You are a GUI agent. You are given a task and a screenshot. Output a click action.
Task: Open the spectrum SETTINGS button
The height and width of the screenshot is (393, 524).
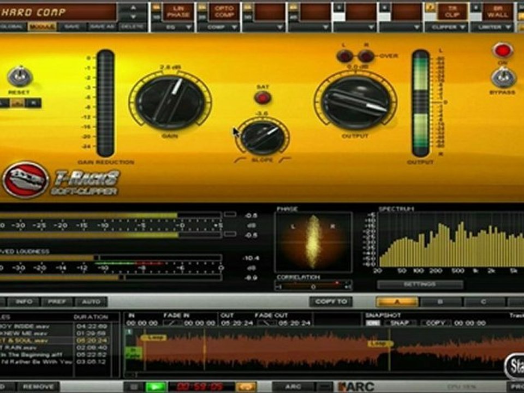[420, 284]
